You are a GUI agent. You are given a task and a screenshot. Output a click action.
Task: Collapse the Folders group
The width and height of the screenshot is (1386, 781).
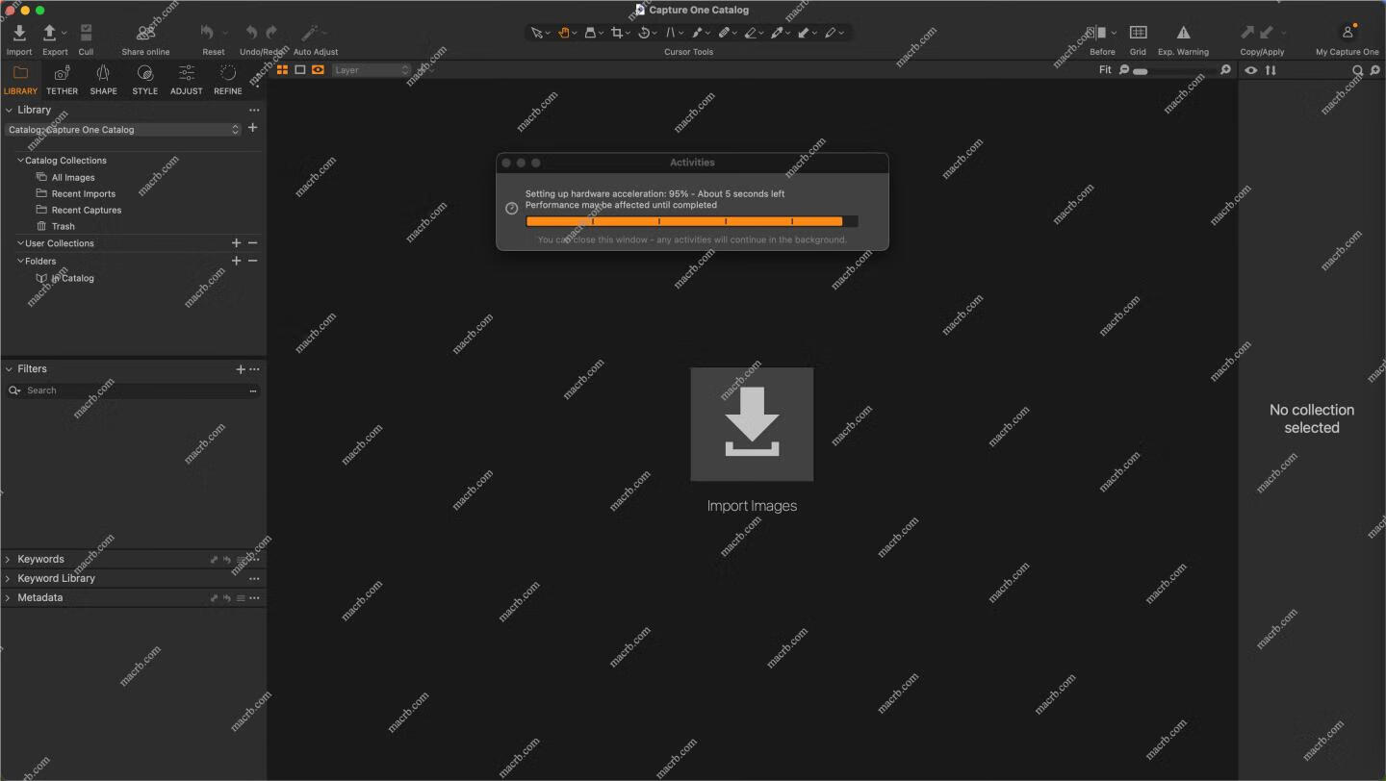tap(20, 261)
